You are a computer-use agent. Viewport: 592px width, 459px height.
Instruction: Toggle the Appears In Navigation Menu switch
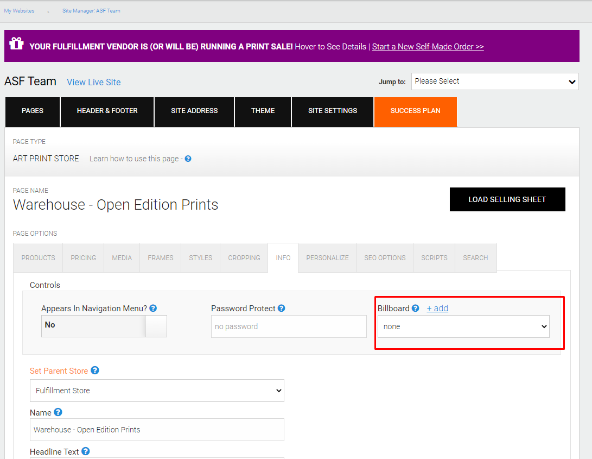(x=104, y=326)
